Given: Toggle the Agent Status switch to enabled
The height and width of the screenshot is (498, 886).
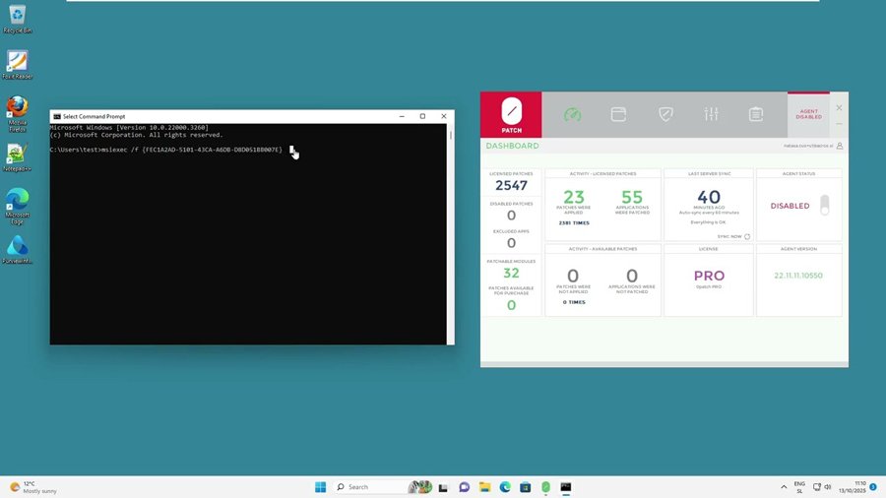Looking at the screenshot, I should click(825, 205).
